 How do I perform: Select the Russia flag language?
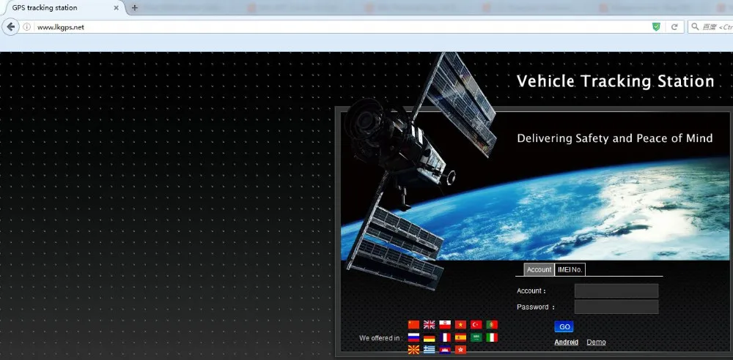[x=413, y=337]
